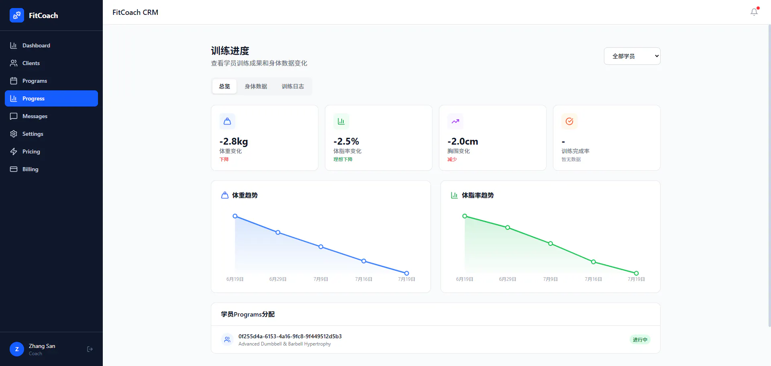
Task: Click the 学员Programs分配 section heading
Action: 248,314
